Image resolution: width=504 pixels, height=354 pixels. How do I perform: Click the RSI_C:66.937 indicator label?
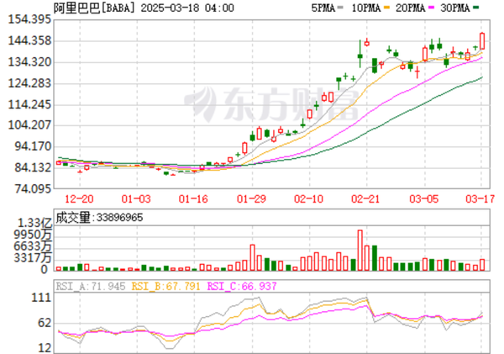pyautogui.click(x=240, y=287)
